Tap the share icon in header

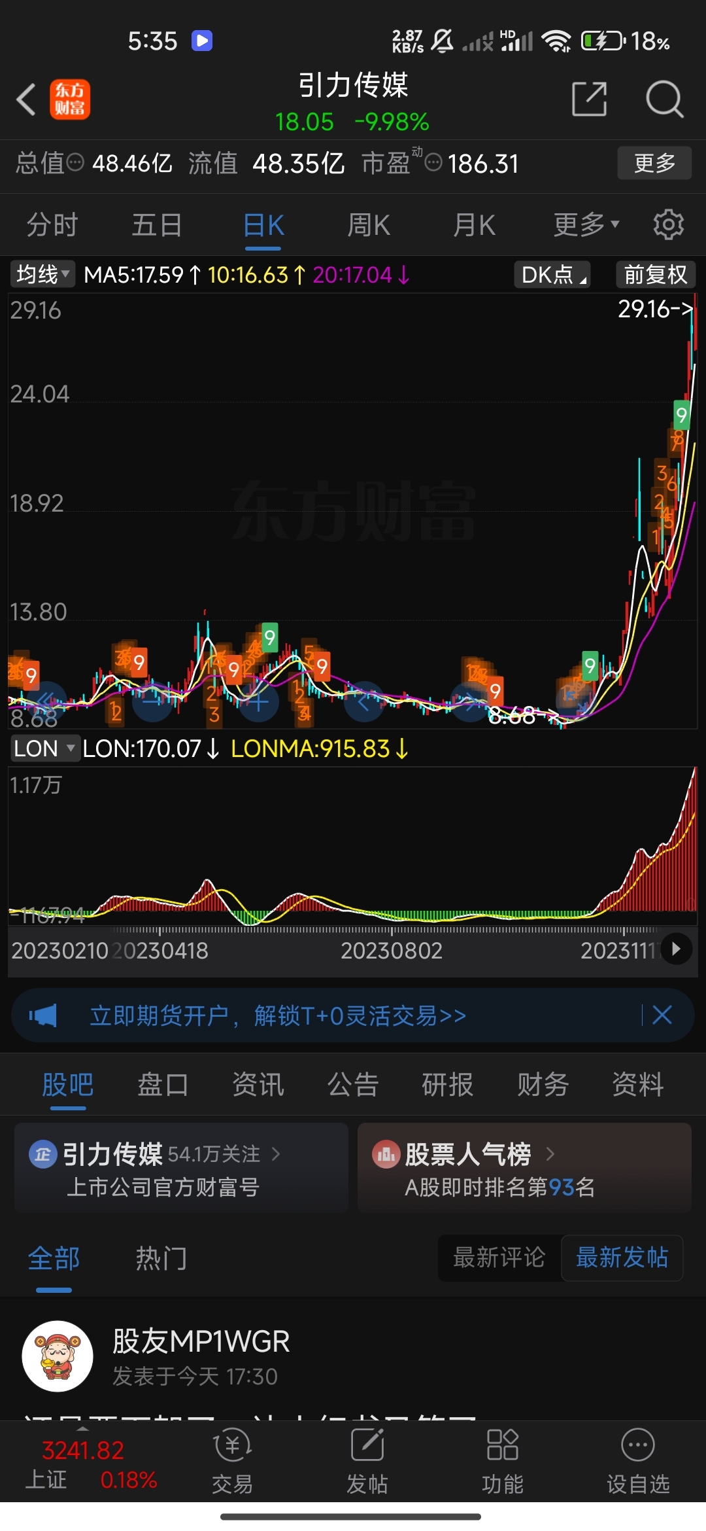589,99
